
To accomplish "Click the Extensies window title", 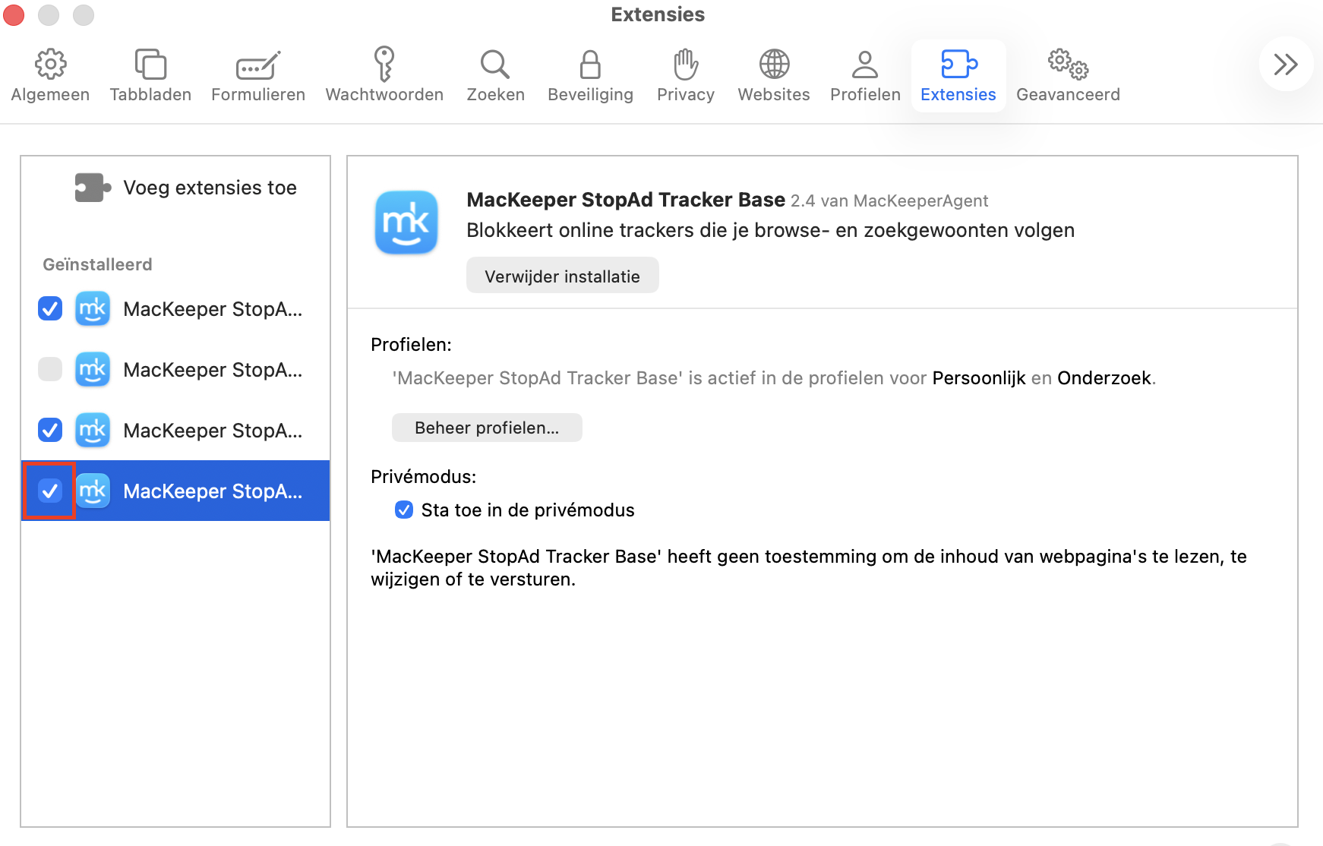I will pyautogui.click(x=658, y=14).
